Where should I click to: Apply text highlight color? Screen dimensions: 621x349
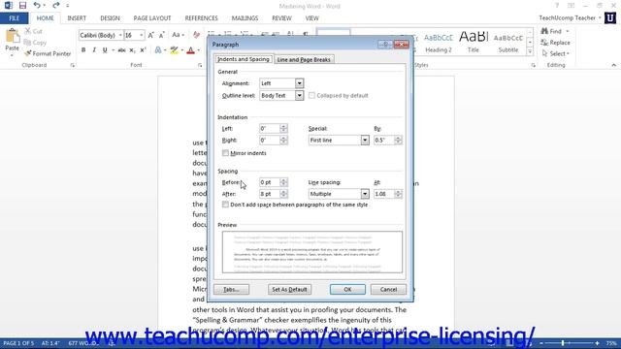[x=174, y=50]
